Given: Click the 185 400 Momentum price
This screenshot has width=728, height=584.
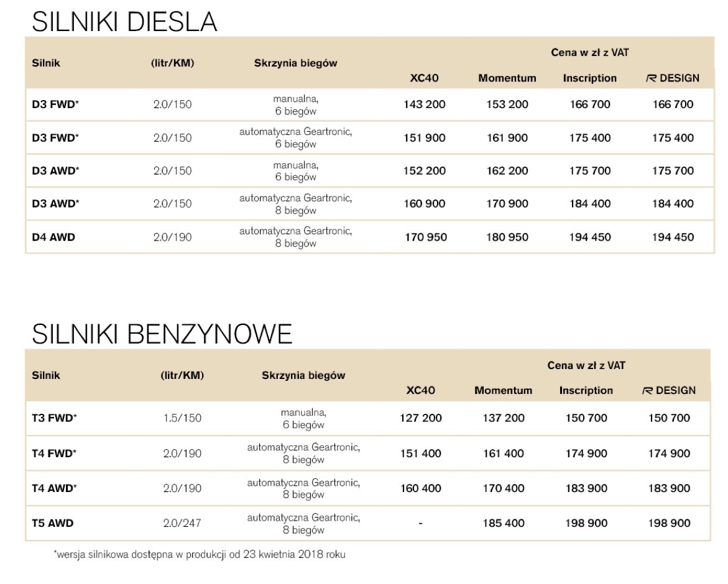Looking at the screenshot, I should click(504, 523).
